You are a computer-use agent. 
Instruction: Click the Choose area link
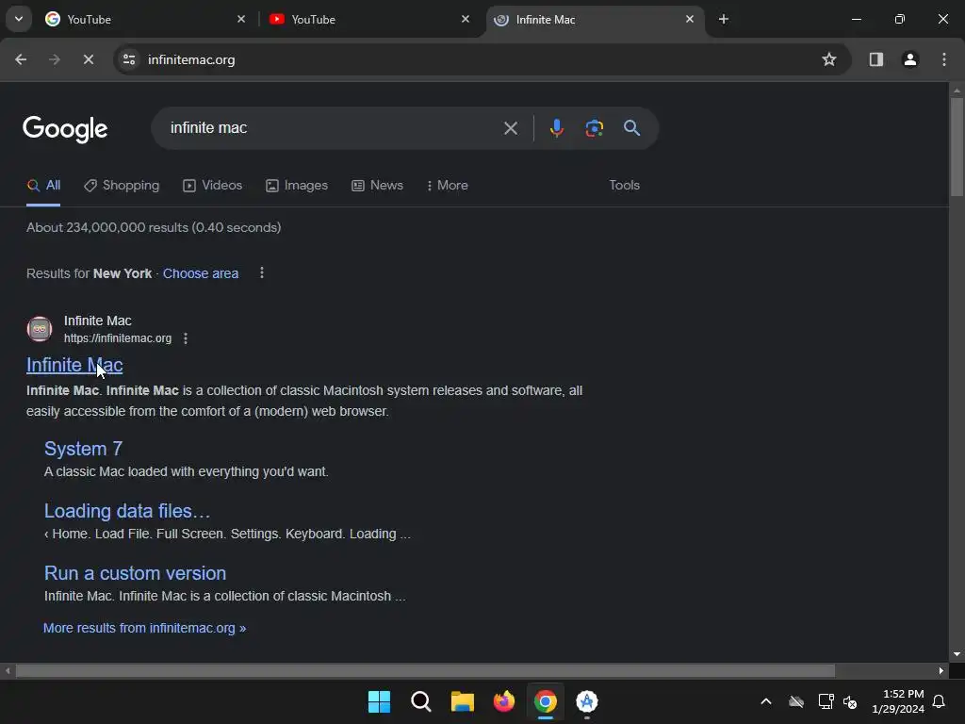point(201,273)
